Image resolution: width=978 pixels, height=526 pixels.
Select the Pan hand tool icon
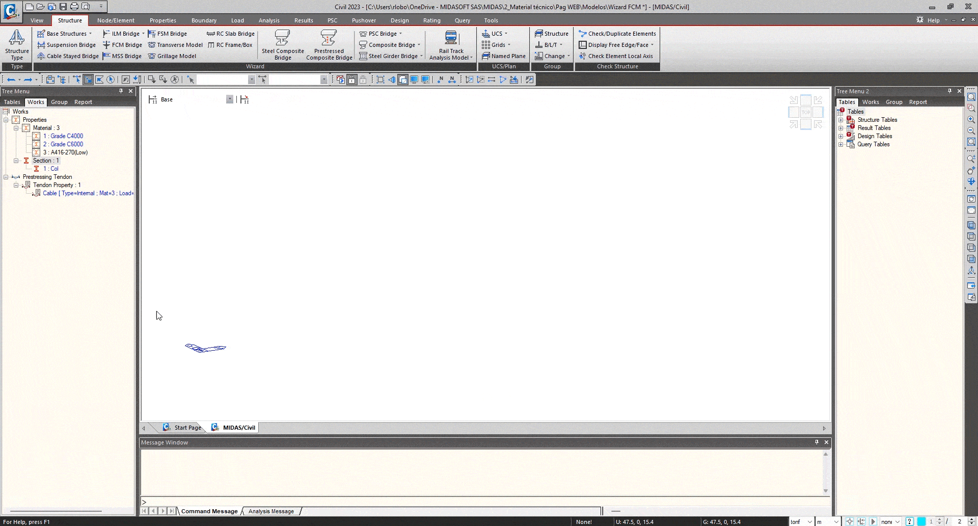[x=971, y=171]
